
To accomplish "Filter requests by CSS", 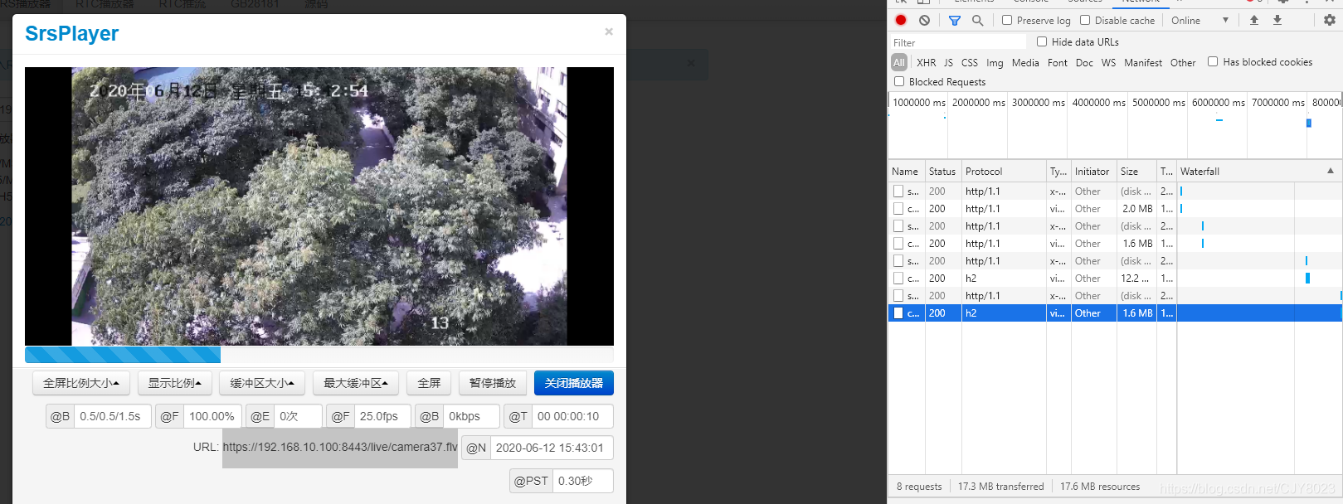I will click(x=970, y=62).
